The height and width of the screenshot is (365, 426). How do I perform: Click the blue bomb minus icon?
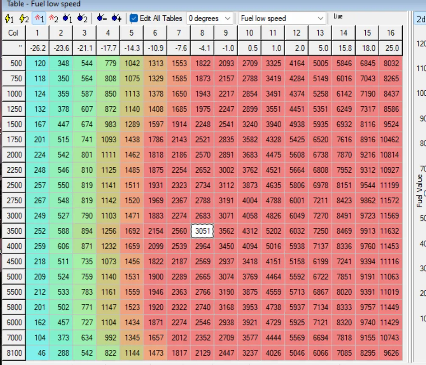click(x=102, y=19)
